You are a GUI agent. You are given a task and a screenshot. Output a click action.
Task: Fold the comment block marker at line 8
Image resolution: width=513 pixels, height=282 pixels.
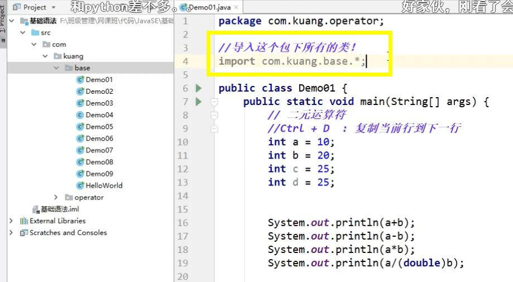point(214,115)
